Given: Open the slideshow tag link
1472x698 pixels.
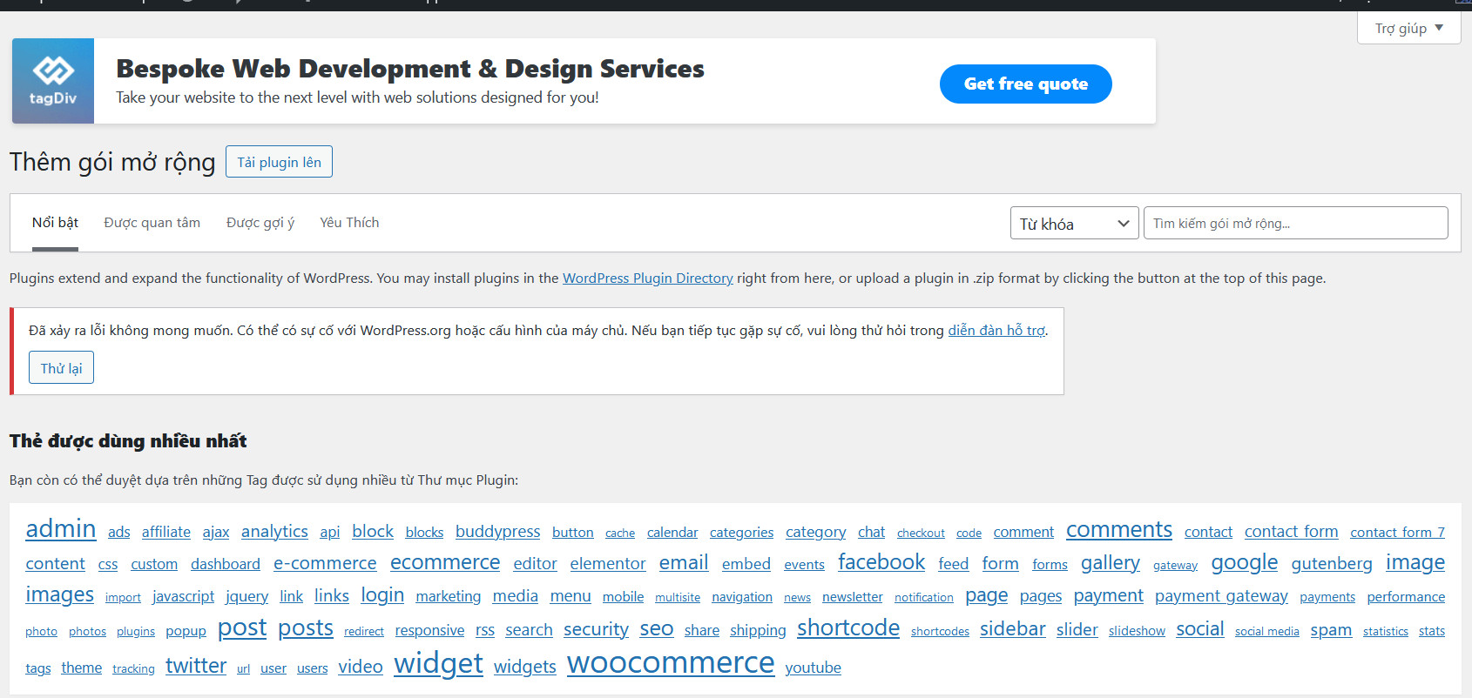Looking at the screenshot, I should pos(1137,631).
